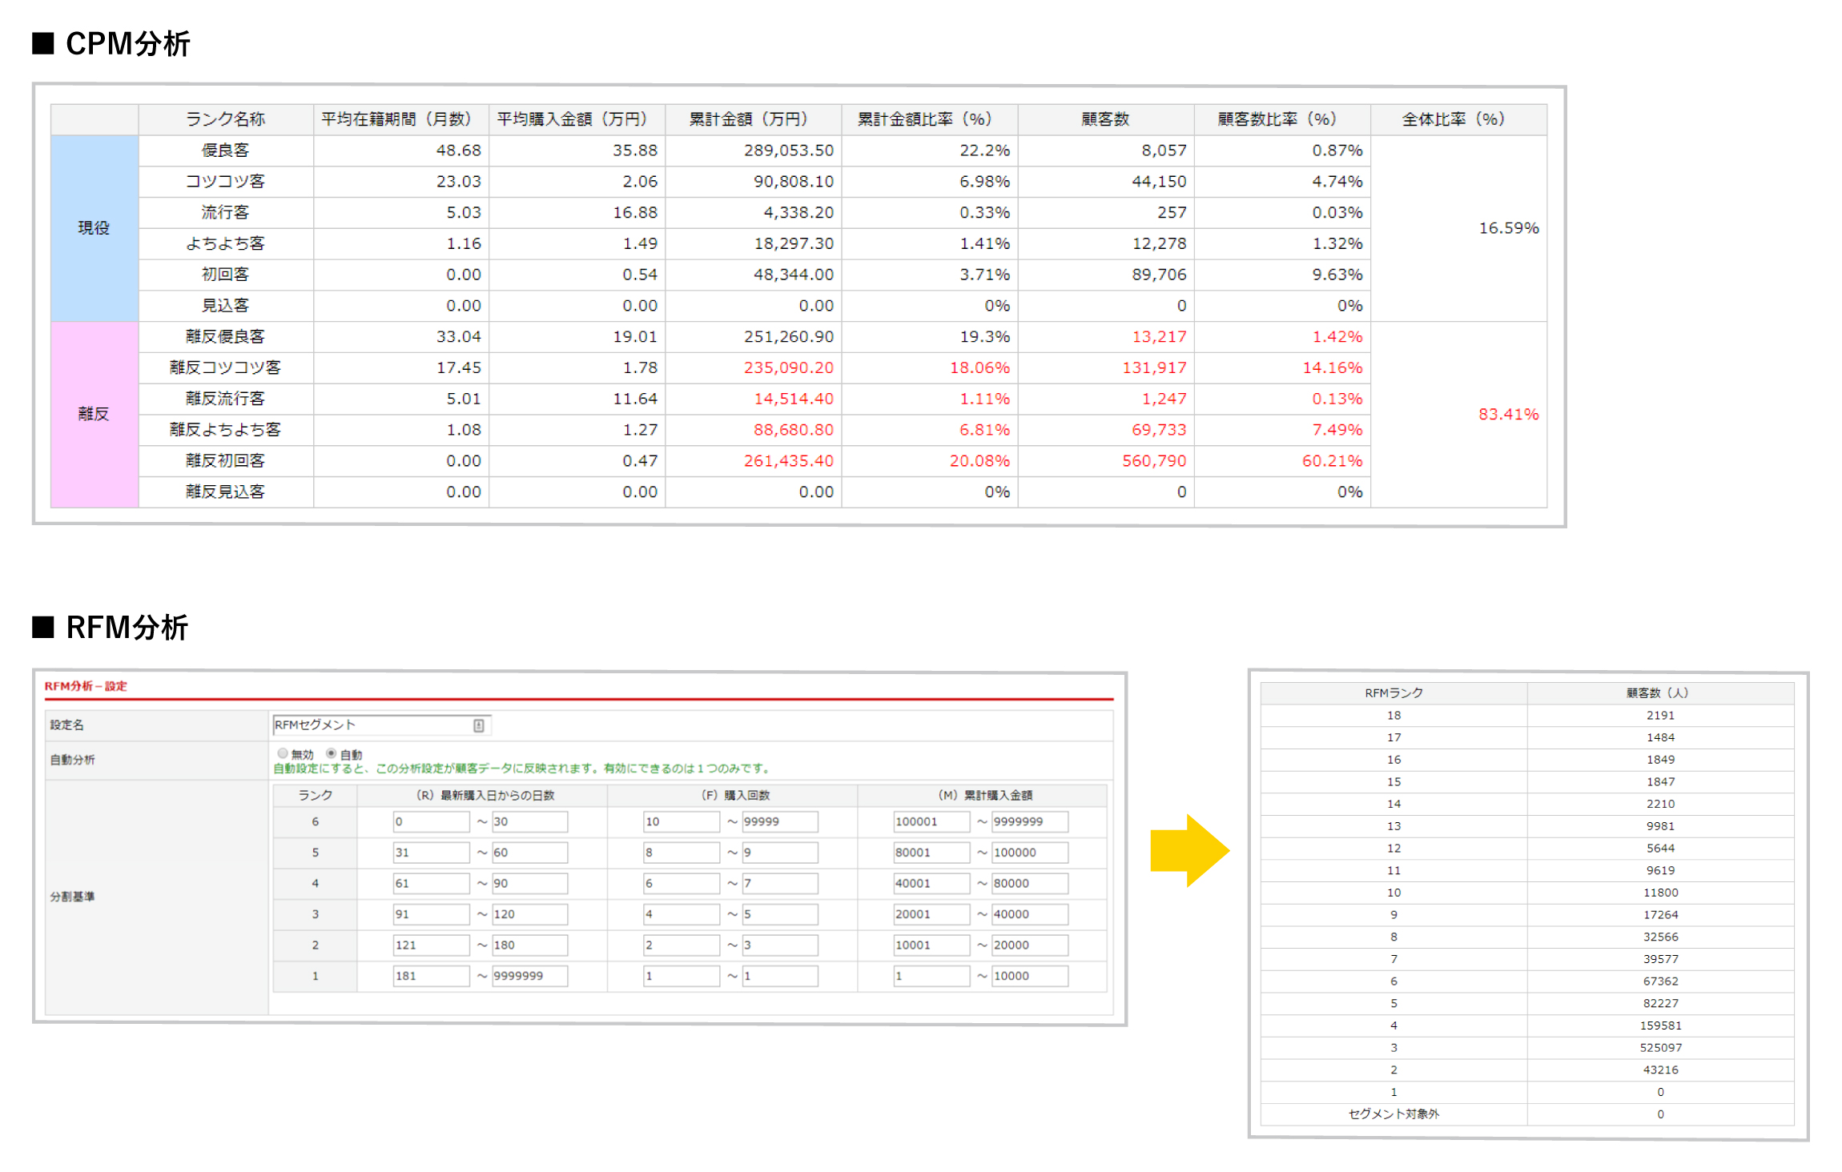1842x1172 pixels.
Task: Click the 顧客数 column header in CPM table
Action: click(1105, 119)
